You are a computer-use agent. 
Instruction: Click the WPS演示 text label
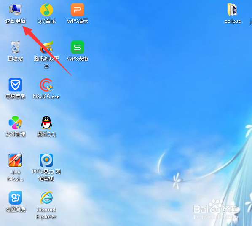click(x=78, y=21)
